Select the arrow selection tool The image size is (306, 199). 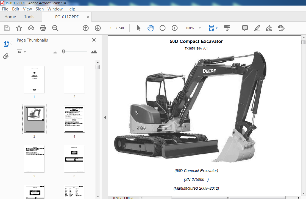(x=138, y=28)
